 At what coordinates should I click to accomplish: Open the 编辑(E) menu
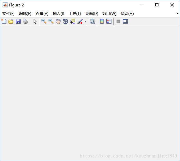click(x=25, y=14)
